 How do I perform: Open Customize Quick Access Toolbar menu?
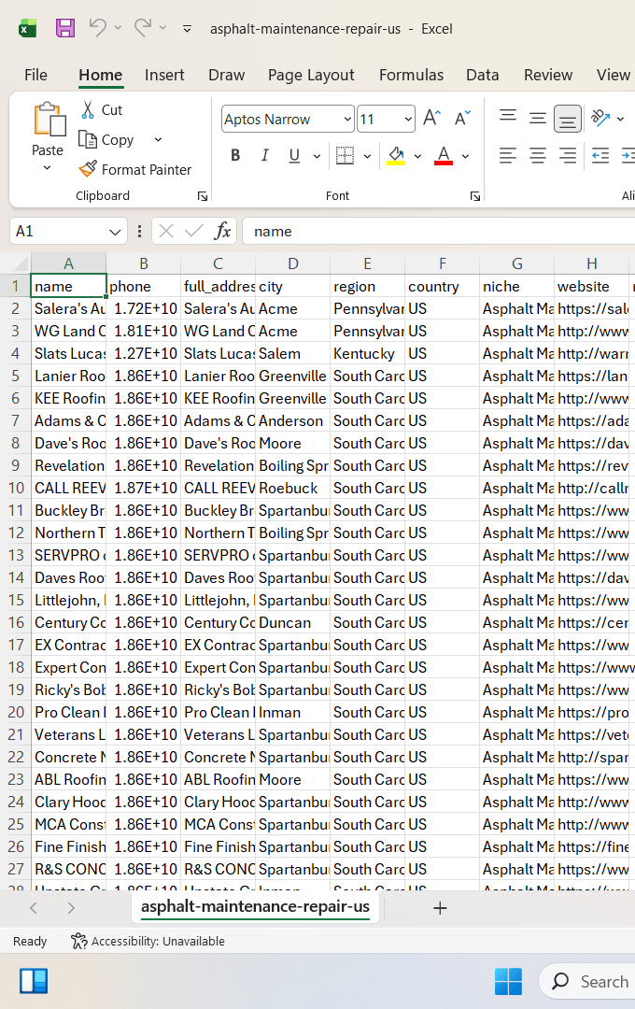tap(187, 29)
